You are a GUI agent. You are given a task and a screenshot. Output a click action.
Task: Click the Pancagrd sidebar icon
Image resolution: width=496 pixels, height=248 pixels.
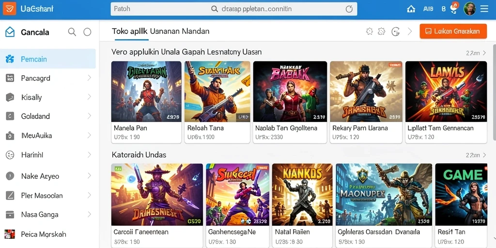click(x=10, y=78)
